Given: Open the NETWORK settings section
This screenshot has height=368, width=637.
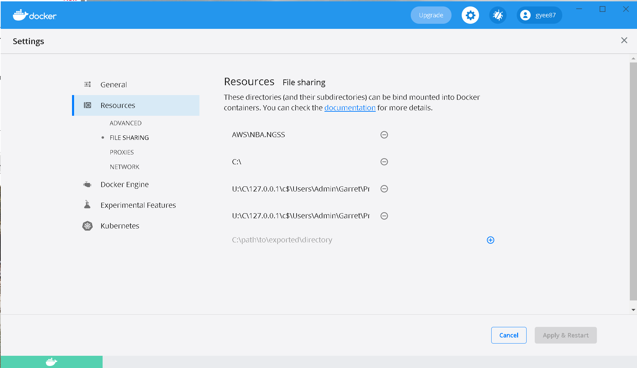Looking at the screenshot, I should tap(124, 167).
